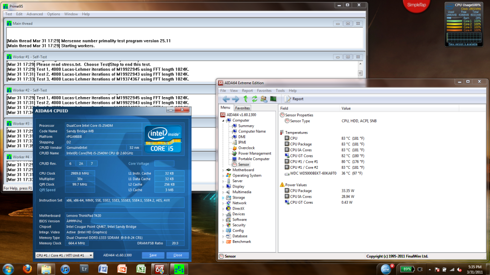Viewport: 490px width, 275px height.
Task: Open the AIDA64 File menu
Action: (223, 90)
